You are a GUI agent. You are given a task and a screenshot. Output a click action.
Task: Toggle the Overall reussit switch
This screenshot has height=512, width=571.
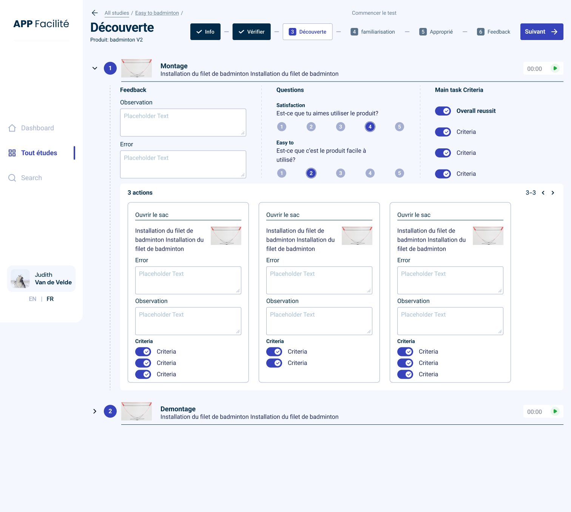pyautogui.click(x=443, y=111)
